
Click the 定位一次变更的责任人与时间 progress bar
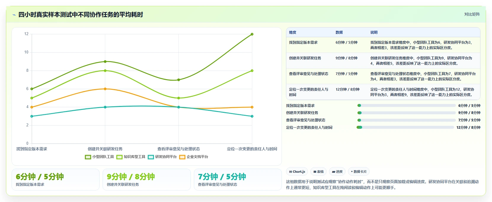405,127
